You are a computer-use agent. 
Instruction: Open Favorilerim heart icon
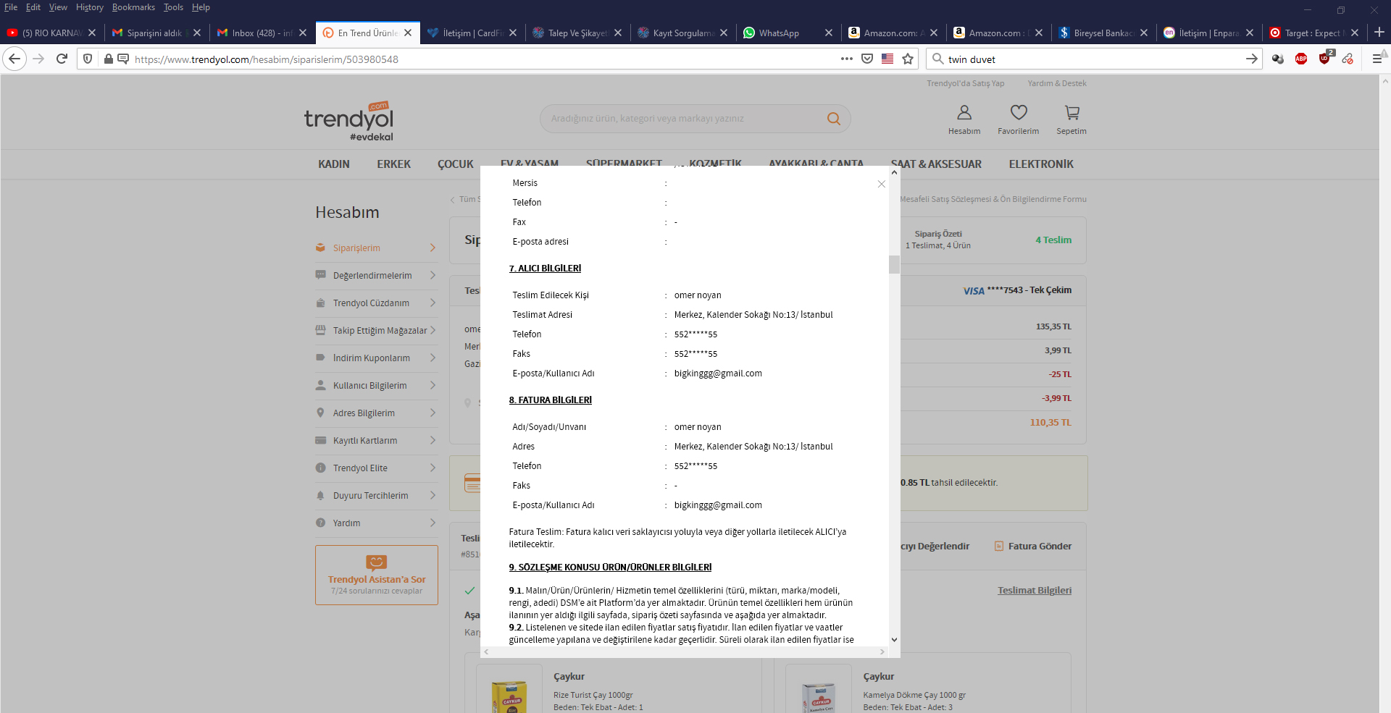coord(1018,113)
